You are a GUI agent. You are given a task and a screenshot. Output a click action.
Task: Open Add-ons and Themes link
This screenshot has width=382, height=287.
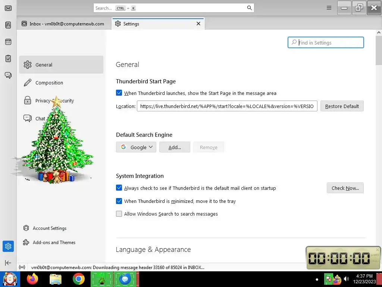coord(49,242)
